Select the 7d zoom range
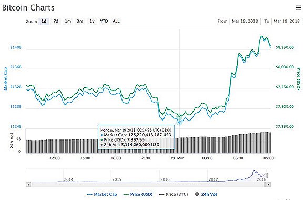 click(56, 21)
